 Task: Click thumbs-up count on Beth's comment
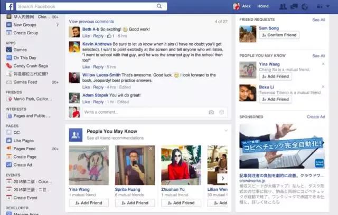tap(111, 36)
